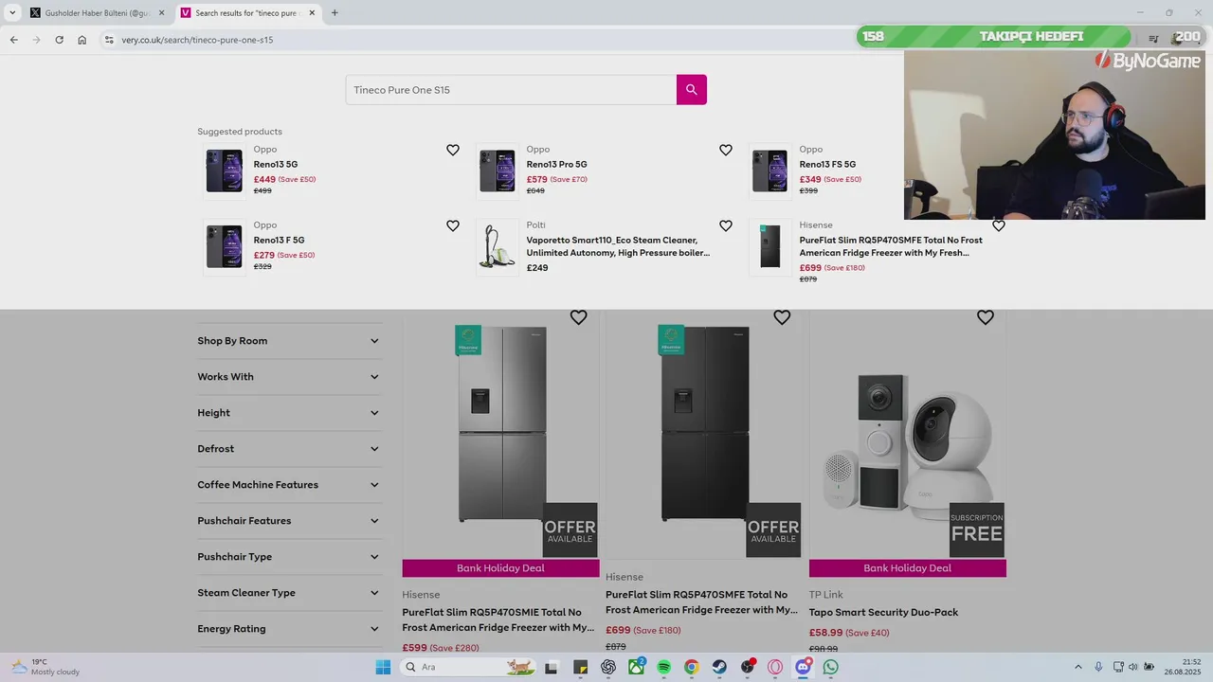Show hidden system tray icons
The image size is (1213, 682).
coord(1078,667)
